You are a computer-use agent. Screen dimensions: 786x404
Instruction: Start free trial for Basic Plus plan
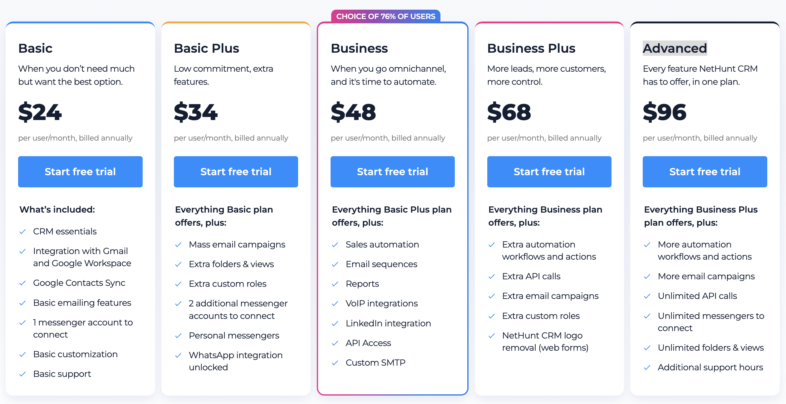coord(236,172)
